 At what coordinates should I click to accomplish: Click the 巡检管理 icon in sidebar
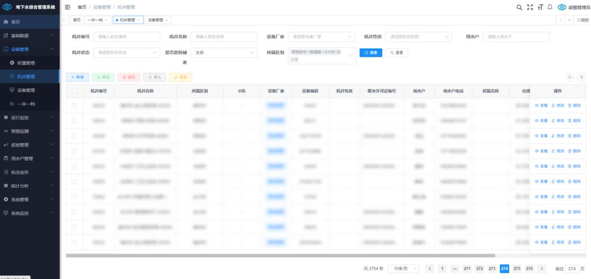6,145
